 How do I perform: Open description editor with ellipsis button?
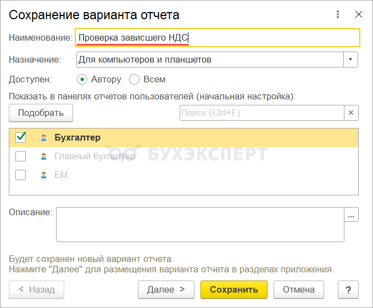point(352,215)
